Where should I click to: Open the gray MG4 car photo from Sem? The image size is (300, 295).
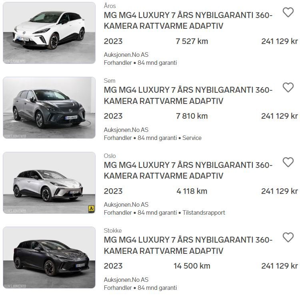[x=49, y=108]
